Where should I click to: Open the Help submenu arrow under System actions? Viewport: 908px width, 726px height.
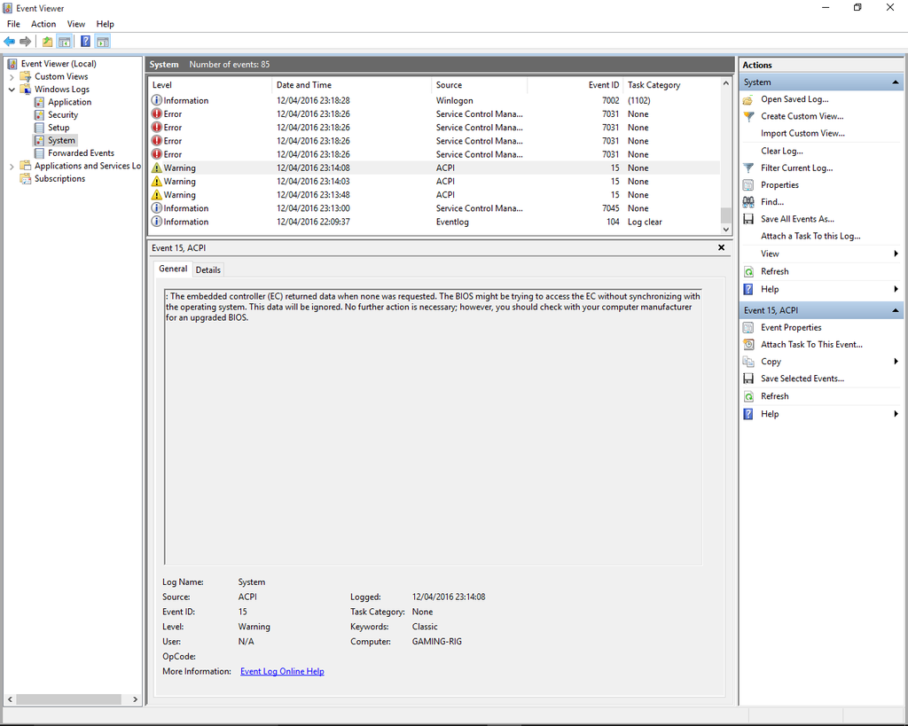[896, 289]
